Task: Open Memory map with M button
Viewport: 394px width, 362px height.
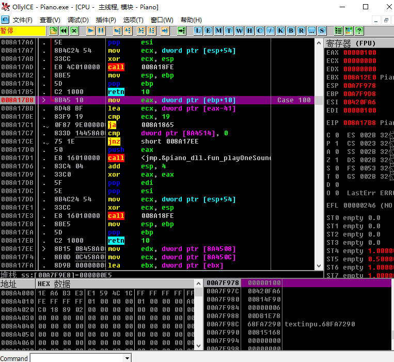Action: [218, 31]
